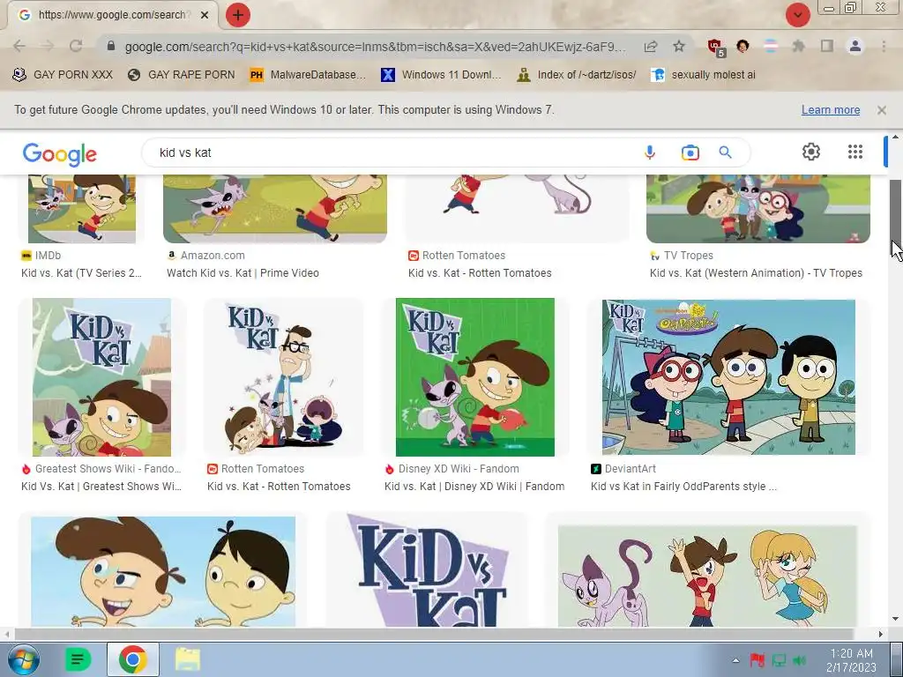
Task: Click the network tray icon
Action: (x=779, y=660)
